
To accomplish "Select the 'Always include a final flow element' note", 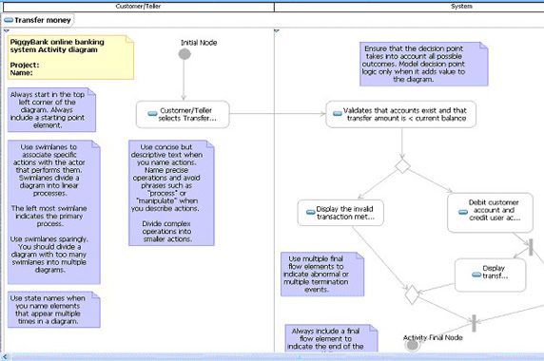I will 331,338.
